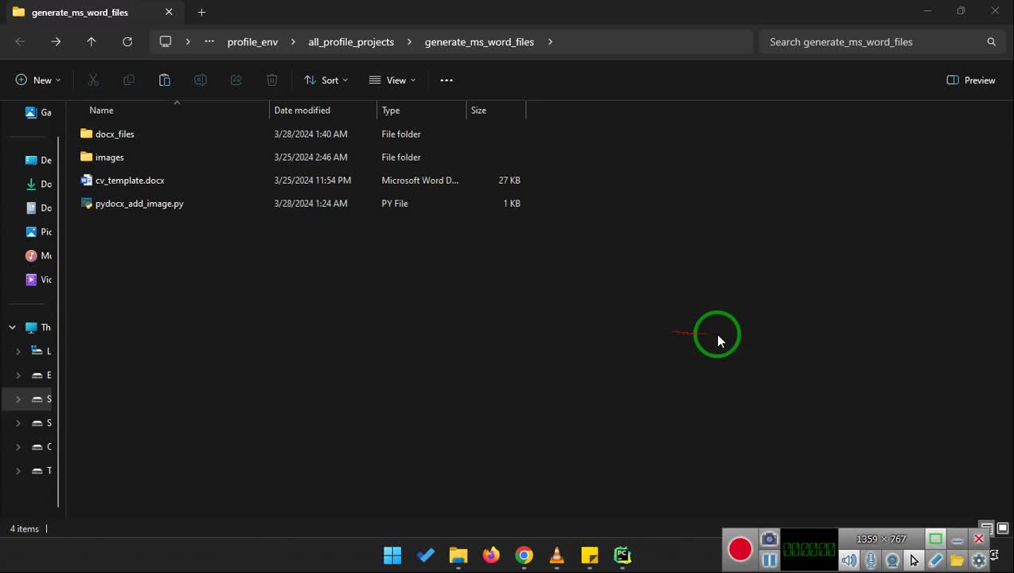This screenshot has height=573, width=1014.
Task: Click the red record button
Action: click(740, 549)
